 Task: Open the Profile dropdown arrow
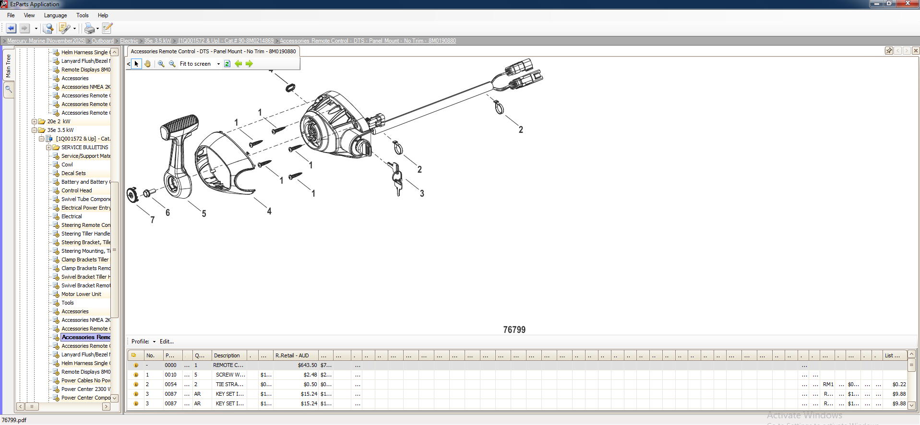(154, 342)
